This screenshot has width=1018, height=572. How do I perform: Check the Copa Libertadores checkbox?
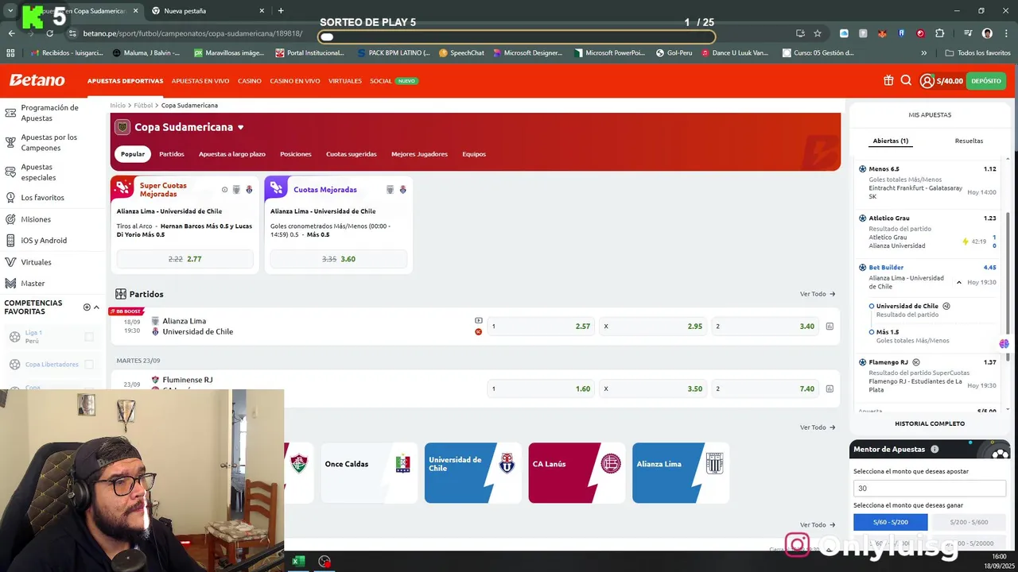tap(89, 364)
